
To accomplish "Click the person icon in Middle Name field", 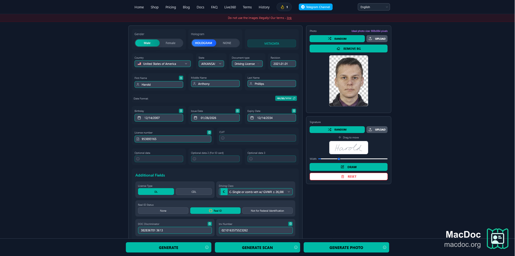I will coord(194,84).
